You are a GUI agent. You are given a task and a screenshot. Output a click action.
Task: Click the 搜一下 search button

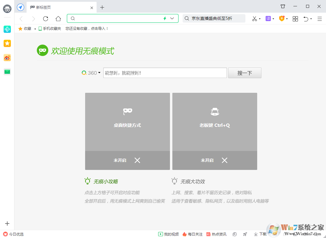tap(245, 73)
